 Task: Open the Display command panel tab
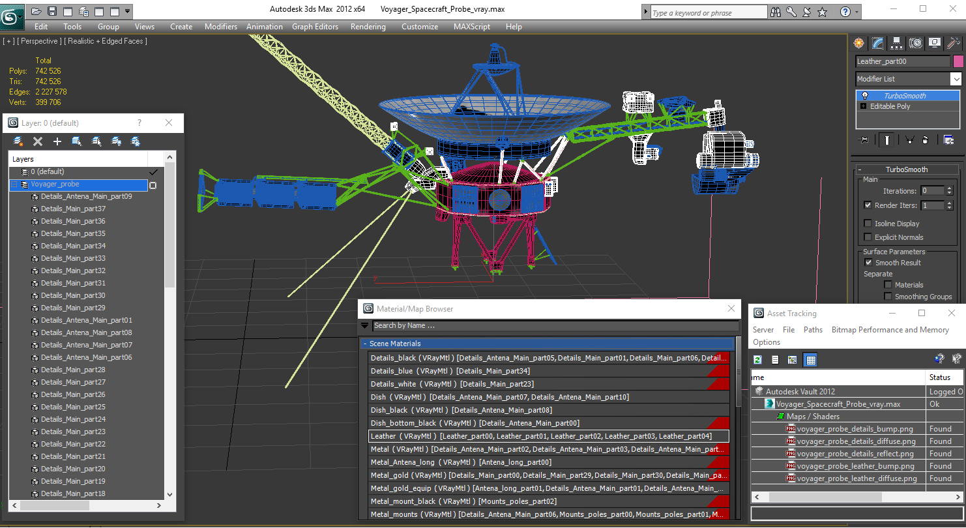pos(935,43)
